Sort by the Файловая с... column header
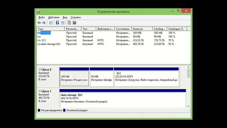Screen dimensions: 227x128 tap(105, 29)
